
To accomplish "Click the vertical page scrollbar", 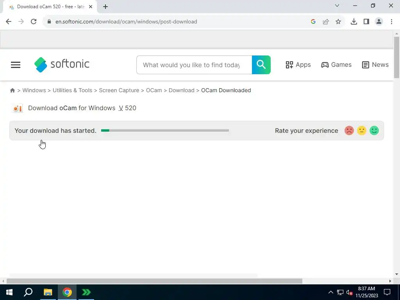I will (396, 57).
